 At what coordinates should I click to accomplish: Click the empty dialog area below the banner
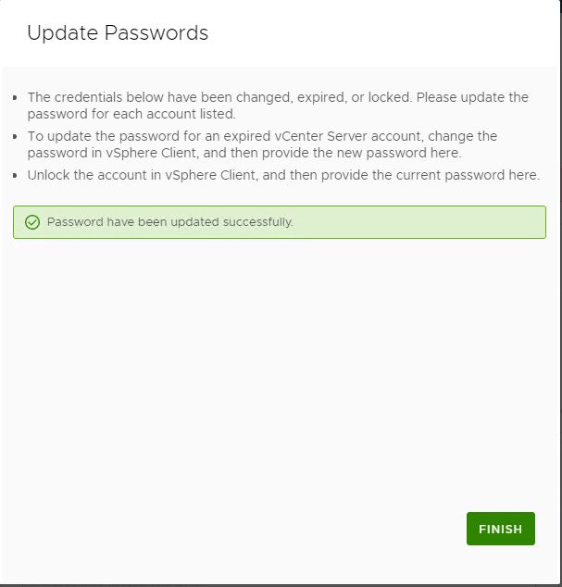pyautogui.click(x=278, y=370)
